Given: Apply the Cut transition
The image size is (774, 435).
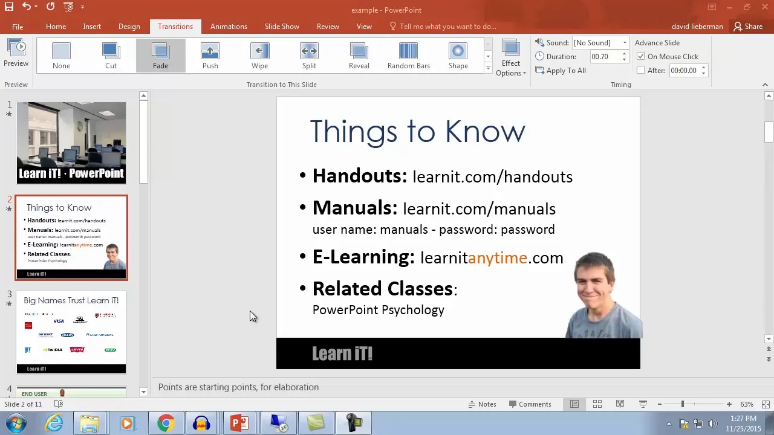Looking at the screenshot, I should pos(111,56).
